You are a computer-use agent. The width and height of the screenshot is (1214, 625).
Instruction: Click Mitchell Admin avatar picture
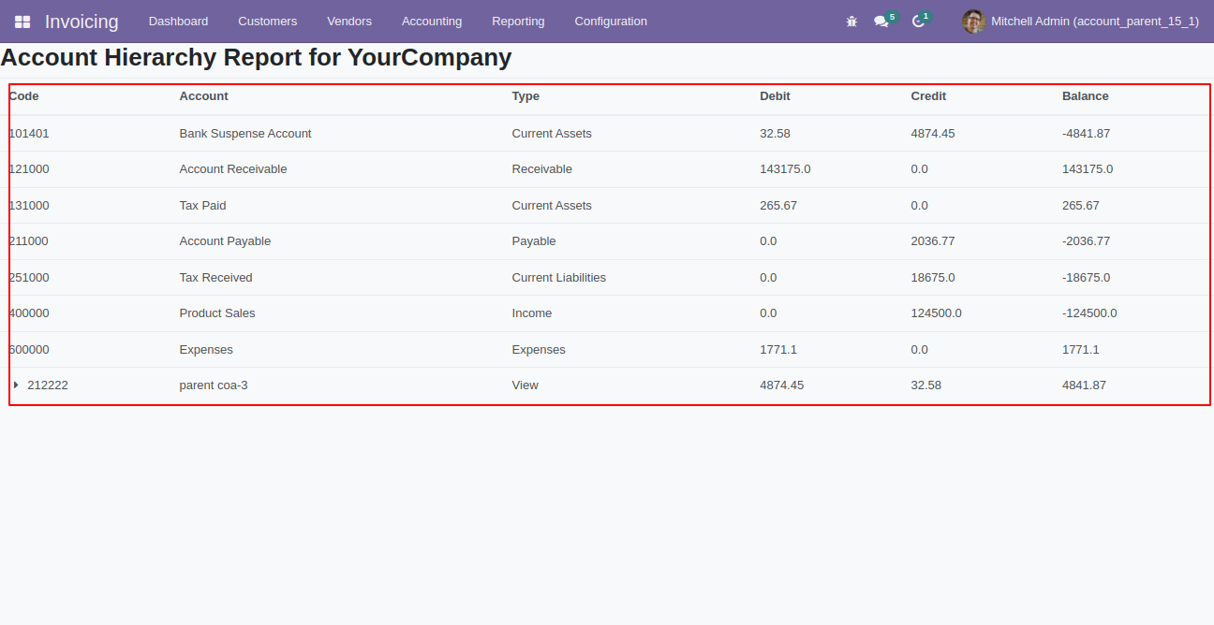tap(973, 22)
